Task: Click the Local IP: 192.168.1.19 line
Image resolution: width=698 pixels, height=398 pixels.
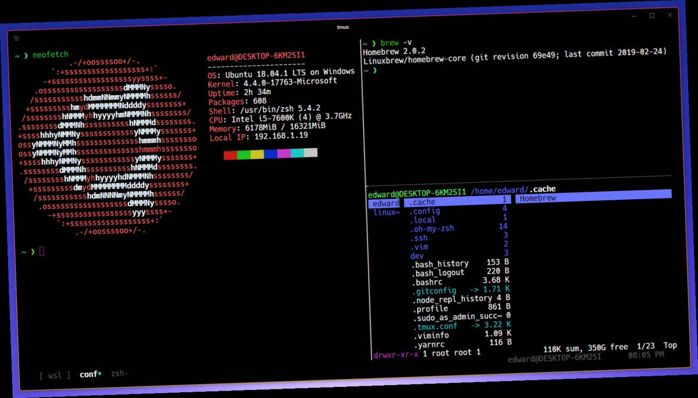Action: pos(258,137)
